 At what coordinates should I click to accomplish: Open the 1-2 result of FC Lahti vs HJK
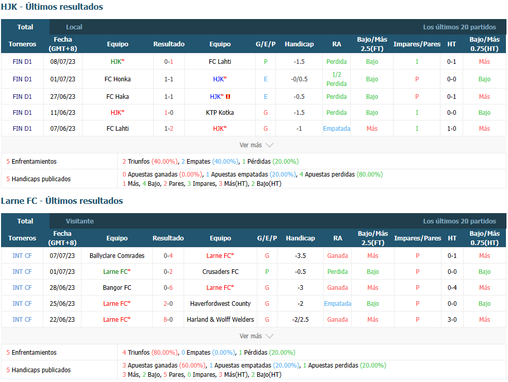click(x=169, y=129)
